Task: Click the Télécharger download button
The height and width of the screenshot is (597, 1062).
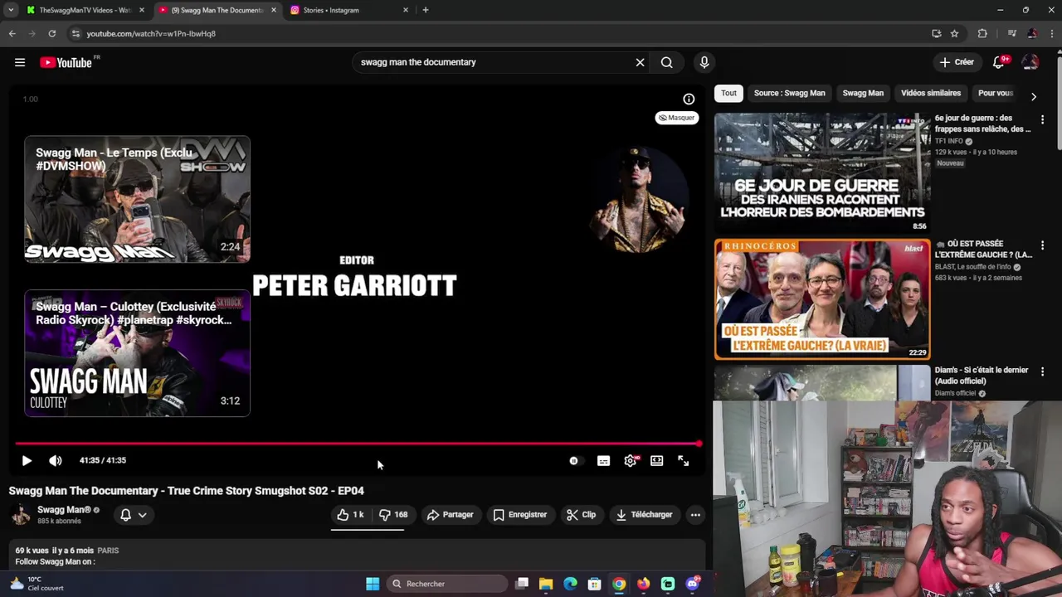Action: [644, 515]
